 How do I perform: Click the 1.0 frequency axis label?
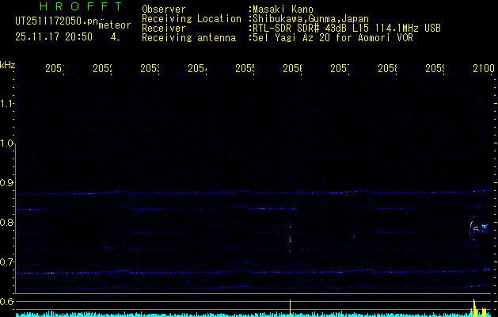pyautogui.click(x=8, y=143)
